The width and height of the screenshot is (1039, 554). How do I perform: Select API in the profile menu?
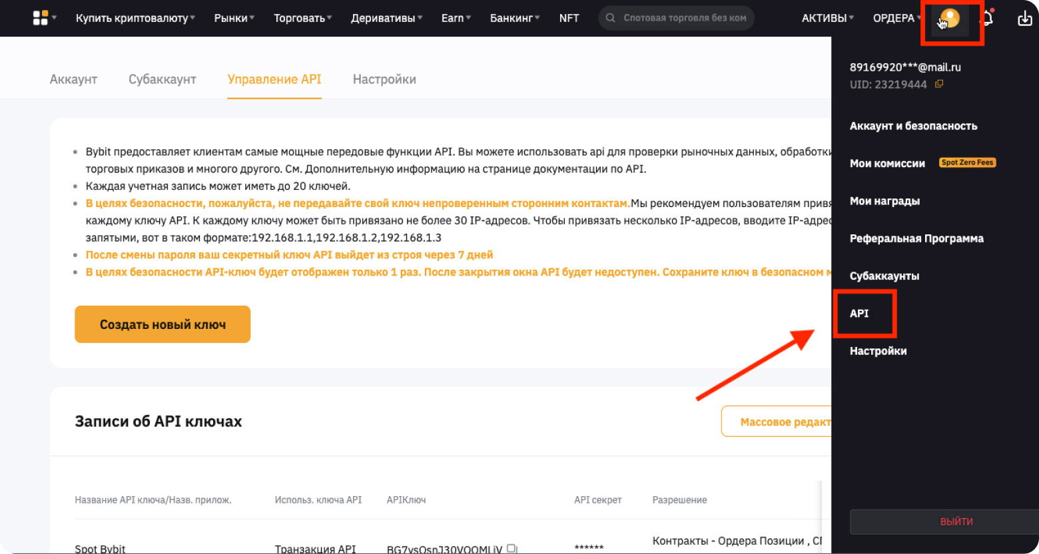pyautogui.click(x=859, y=314)
